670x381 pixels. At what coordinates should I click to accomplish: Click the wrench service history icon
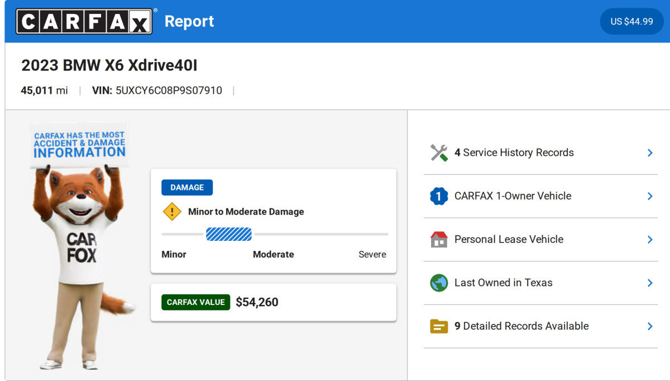pyautogui.click(x=439, y=153)
